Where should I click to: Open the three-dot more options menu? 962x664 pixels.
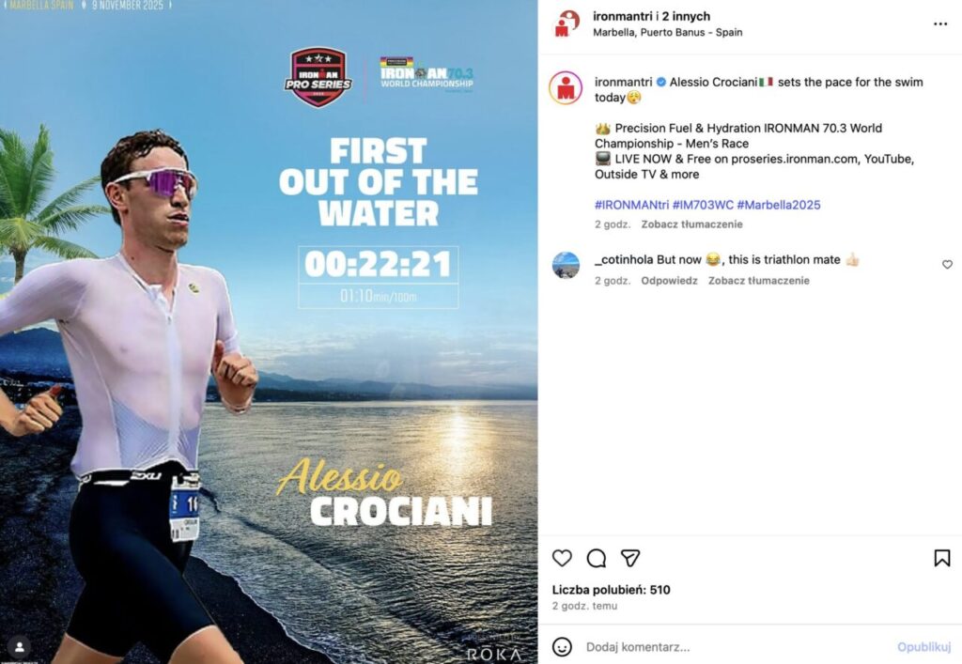(940, 23)
